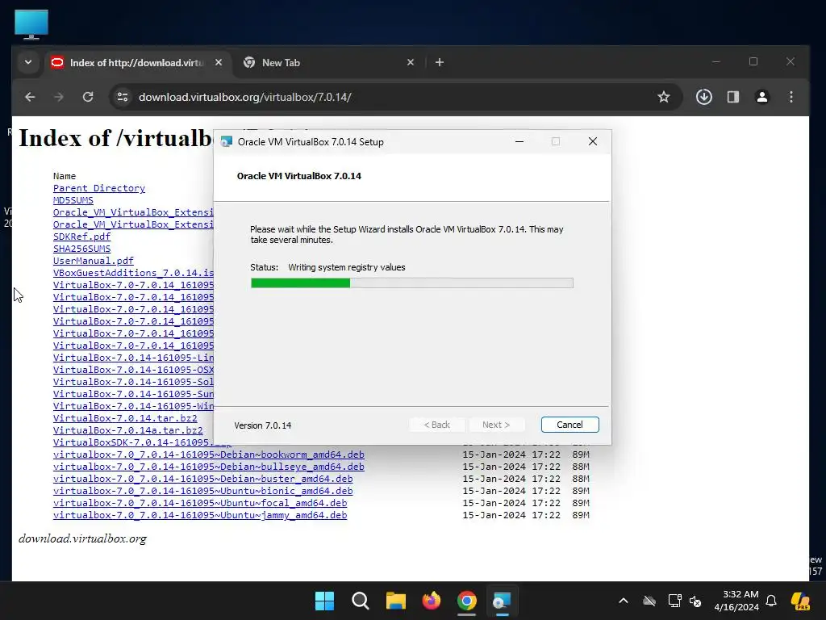The image size is (826, 620).
Task: Click the VirtualBox-7.0.14a.tar.bz2 link
Action: [128, 431]
